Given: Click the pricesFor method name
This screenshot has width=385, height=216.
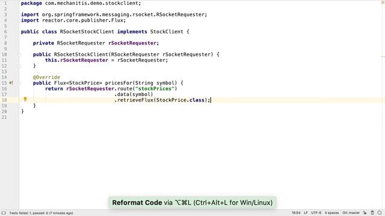Looking at the screenshot, I should (119, 83).
